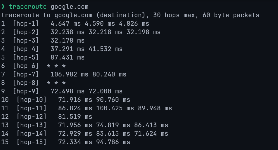Image resolution: width=278 pixels, height=150 pixels.
Task: Click the "60 byte packets" text
Action: (x=231, y=15)
